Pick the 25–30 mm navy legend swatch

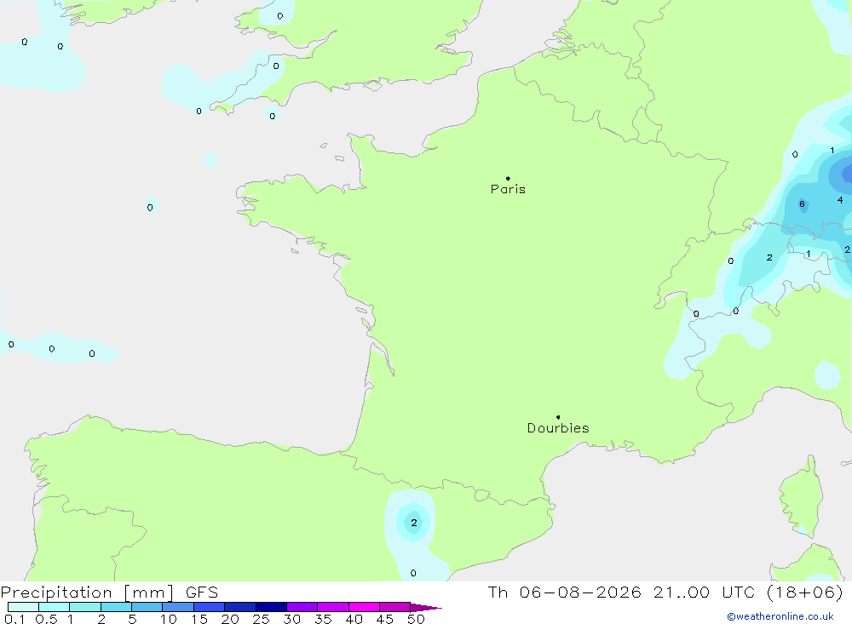click(x=271, y=607)
